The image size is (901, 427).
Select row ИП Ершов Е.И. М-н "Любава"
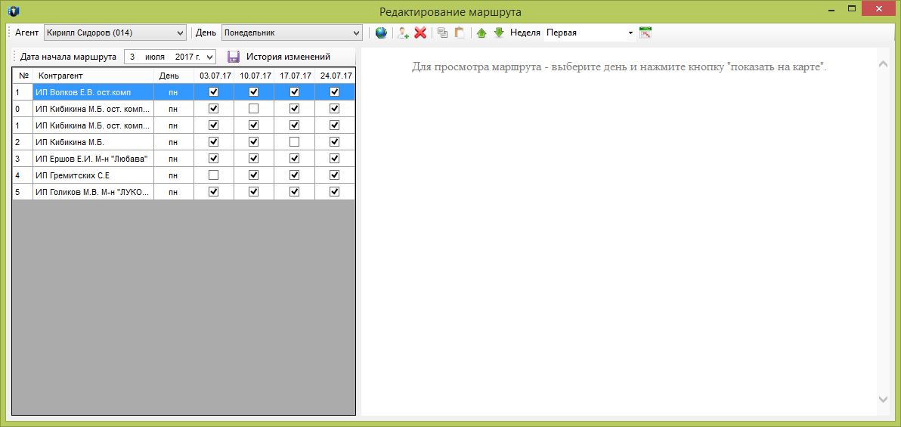(x=184, y=159)
